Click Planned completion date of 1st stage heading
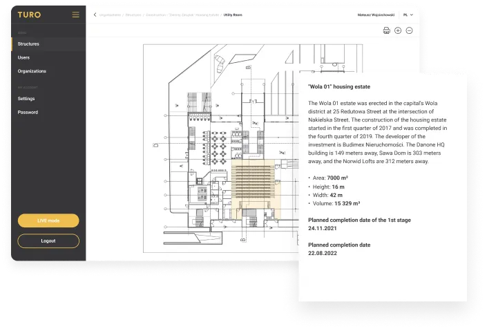The image size is (487, 331). pyautogui.click(x=359, y=220)
